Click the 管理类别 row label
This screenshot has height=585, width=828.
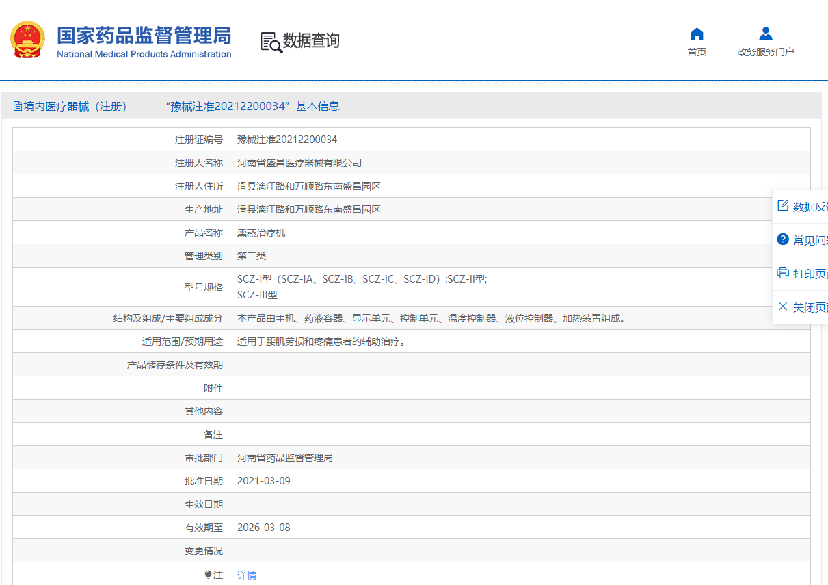coord(204,256)
